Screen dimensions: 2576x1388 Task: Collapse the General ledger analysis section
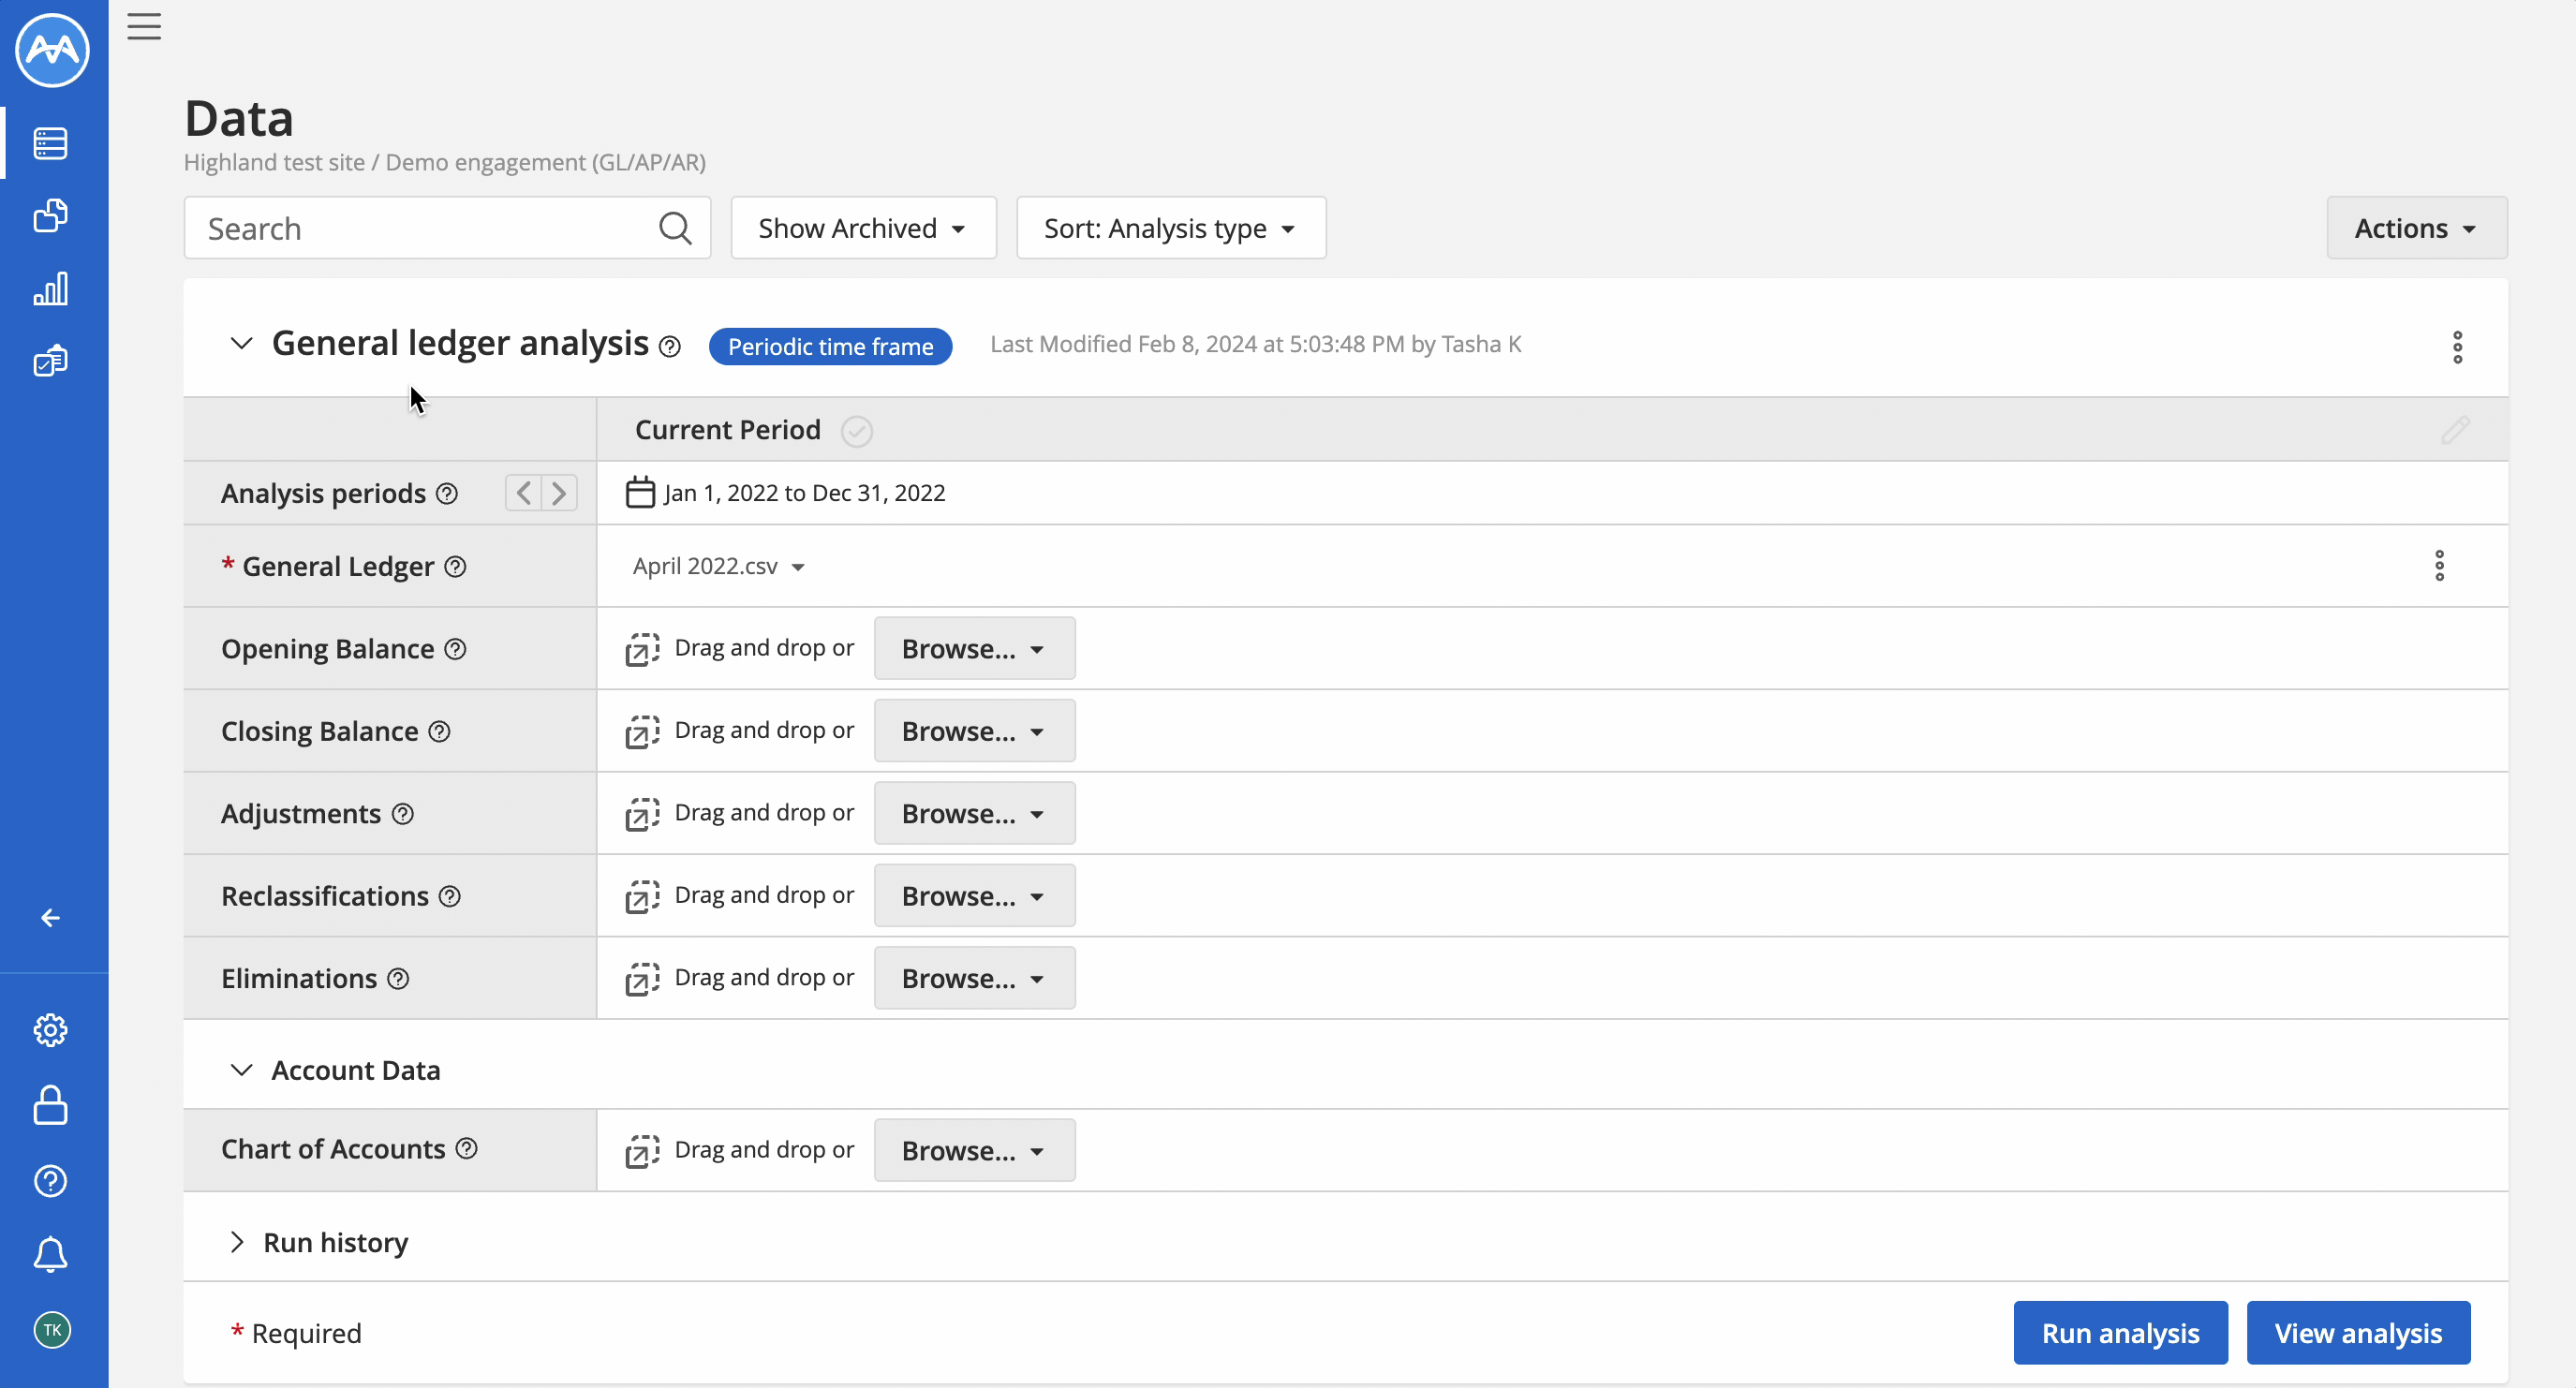click(x=241, y=343)
